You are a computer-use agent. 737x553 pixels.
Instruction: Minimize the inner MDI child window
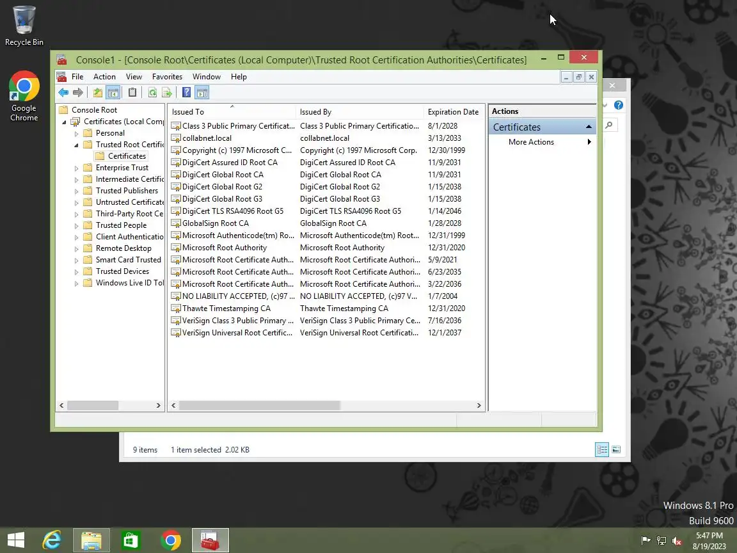(x=567, y=77)
